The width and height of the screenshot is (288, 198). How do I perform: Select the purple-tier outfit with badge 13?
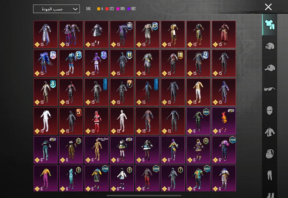tap(71, 149)
